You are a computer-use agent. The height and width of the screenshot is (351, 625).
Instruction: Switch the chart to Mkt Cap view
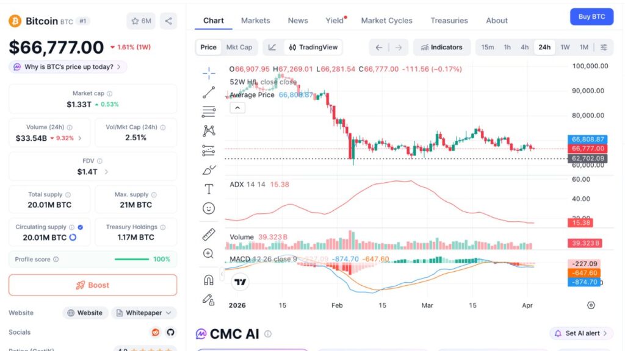[241, 47]
